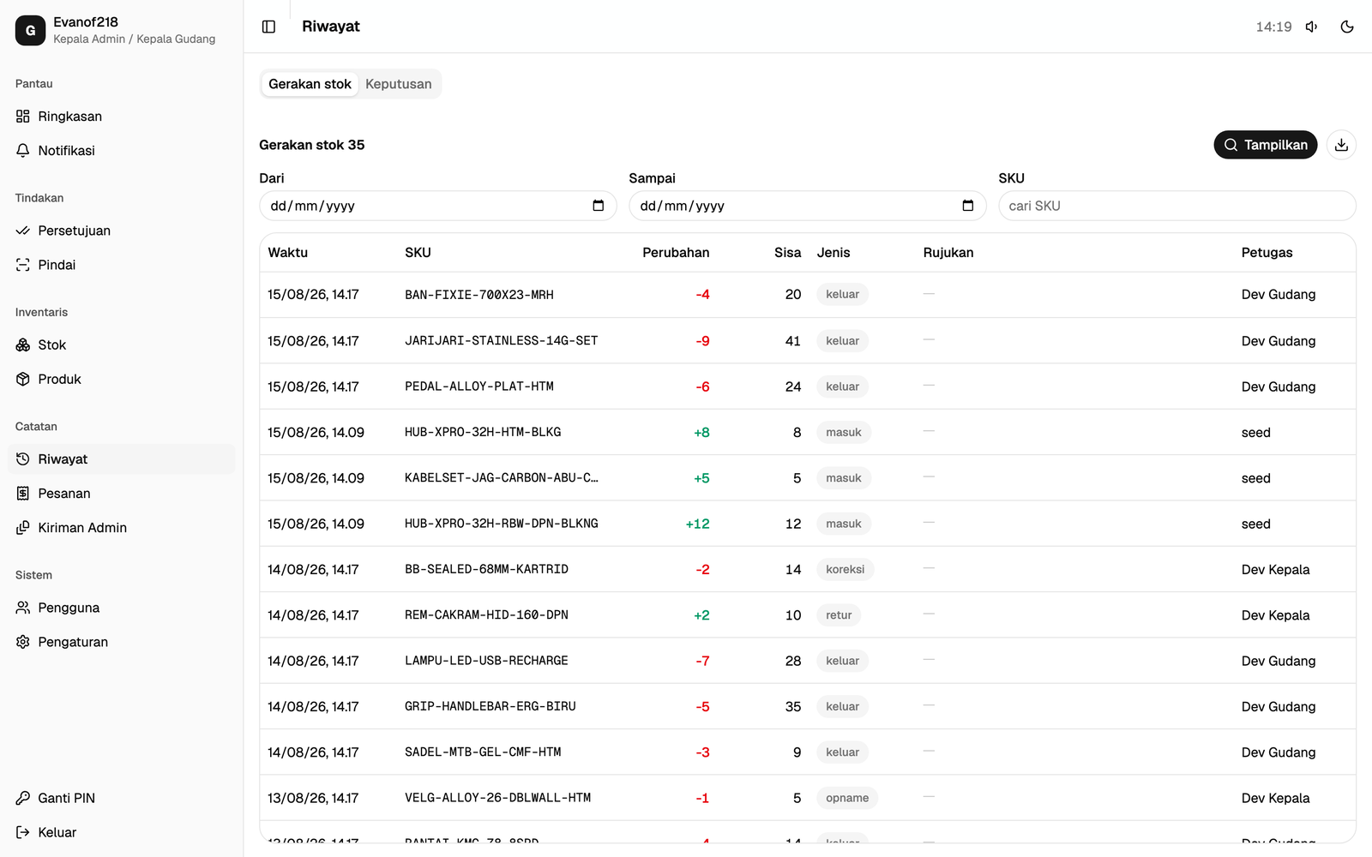Go to Persetujuan page

pos(121,231)
